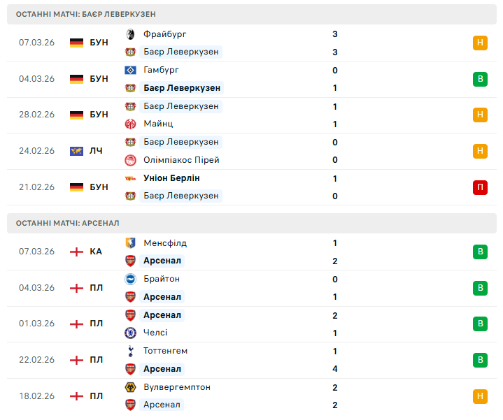The image size is (503, 420).
Task: Click the Mansfield club crest
Action: (x=130, y=243)
